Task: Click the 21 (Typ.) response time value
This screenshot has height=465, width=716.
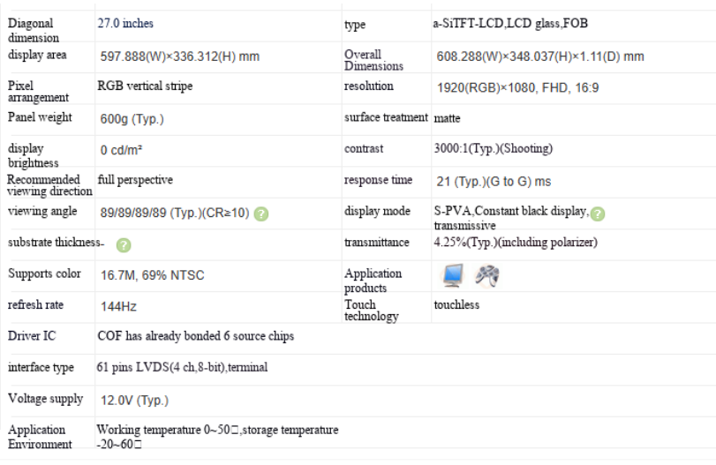Action: pos(494,182)
